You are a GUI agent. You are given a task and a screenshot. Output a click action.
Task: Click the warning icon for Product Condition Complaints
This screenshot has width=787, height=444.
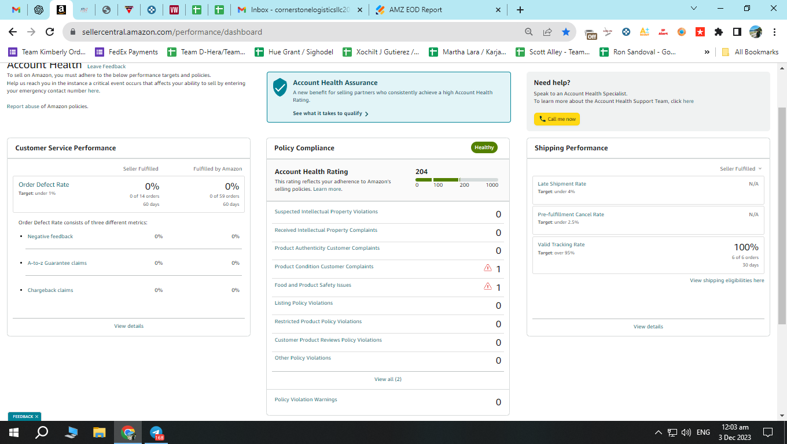(x=488, y=268)
